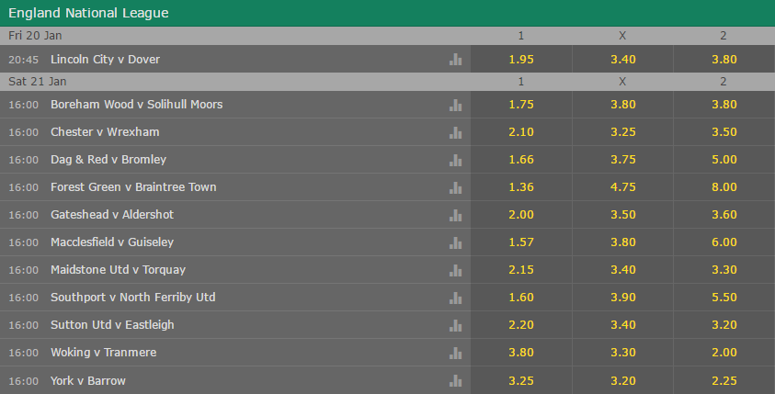Open the Macclesfield v Guiseley fixture
The image size is (775, 394).
point(112,242)
